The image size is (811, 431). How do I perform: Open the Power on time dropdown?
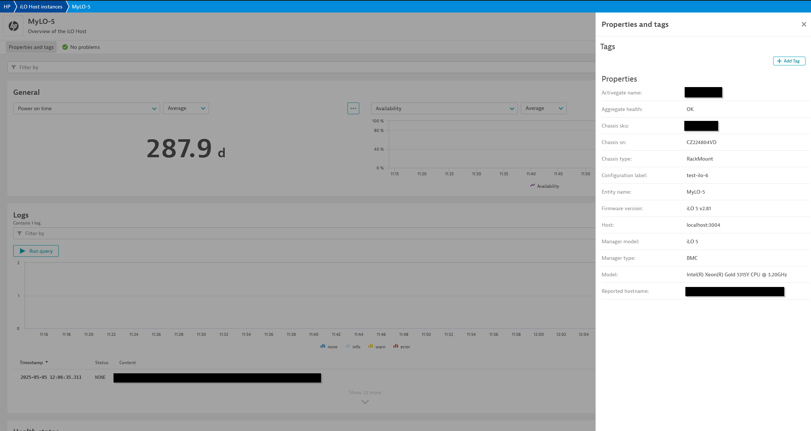[87, 108]
